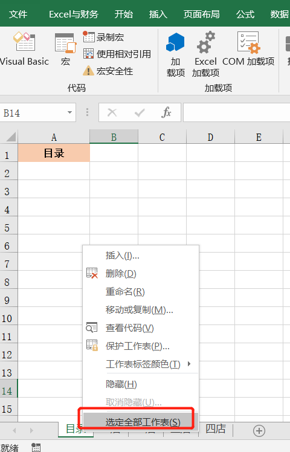290x452 pixels.
Task: Add a new sheet with plus button
Action: click(259, 431)
